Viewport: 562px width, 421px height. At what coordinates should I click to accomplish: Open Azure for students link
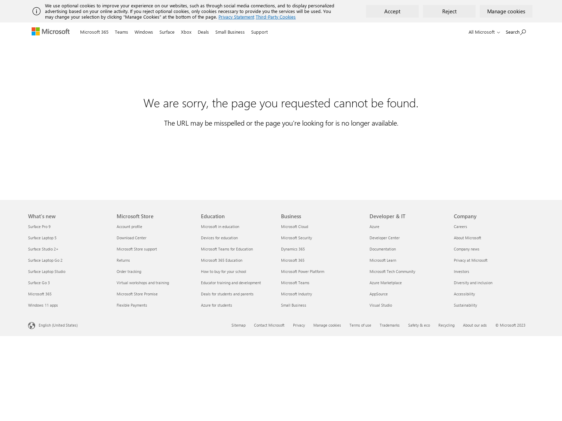coord(216,305)
